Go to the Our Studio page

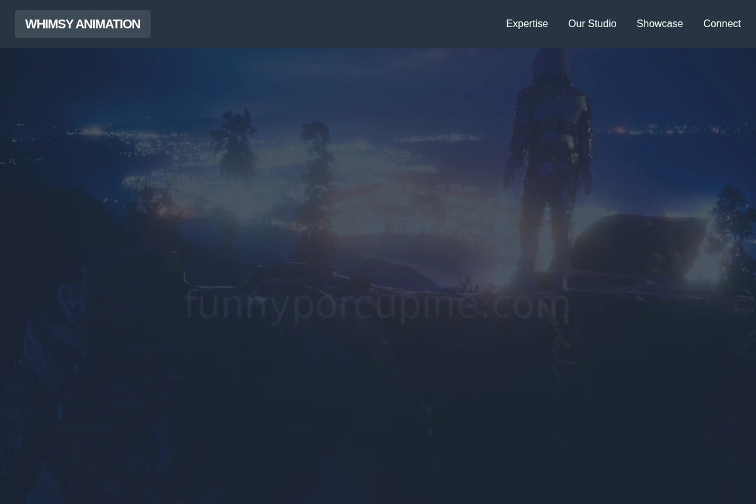coord(592,24)
